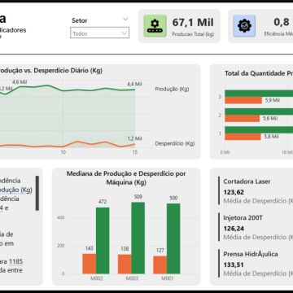Image resolution: width=293 pixels, height=293 pixels.
Task: Click the 123,62 waste average value
Action: (234, 192)
